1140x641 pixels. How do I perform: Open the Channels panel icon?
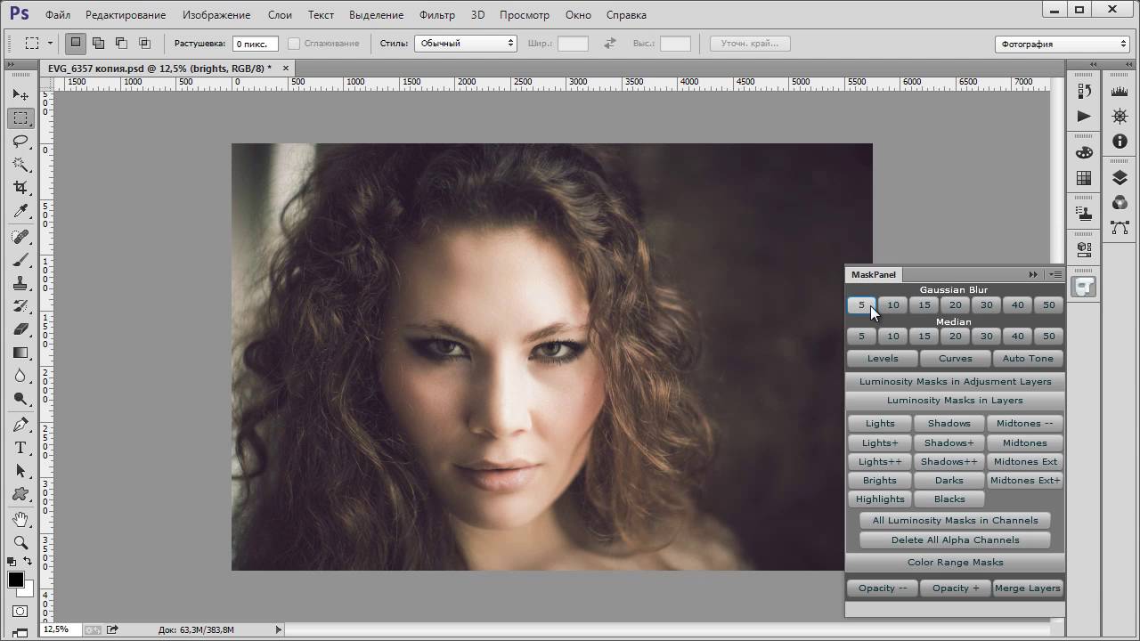tap(1120, 203)
